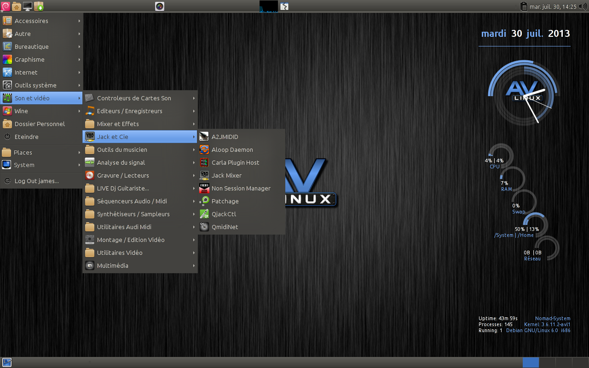
Task: Open Places menu entry
Action: 41,152
